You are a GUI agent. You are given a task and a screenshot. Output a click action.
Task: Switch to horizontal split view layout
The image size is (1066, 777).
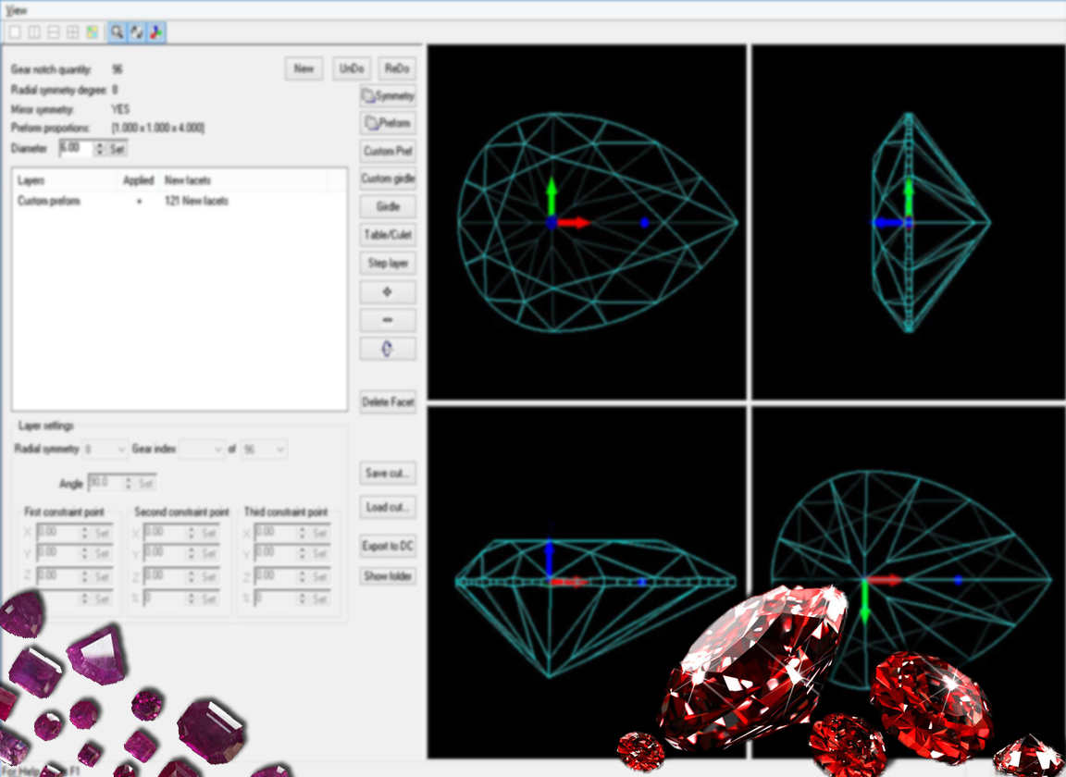[54, 32]
